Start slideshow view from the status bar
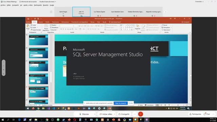This screenshot has width=217, height=122. tap(169, 105)
